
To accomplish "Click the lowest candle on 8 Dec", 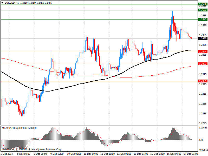I will pyautogui.click(x=22, y=114).
